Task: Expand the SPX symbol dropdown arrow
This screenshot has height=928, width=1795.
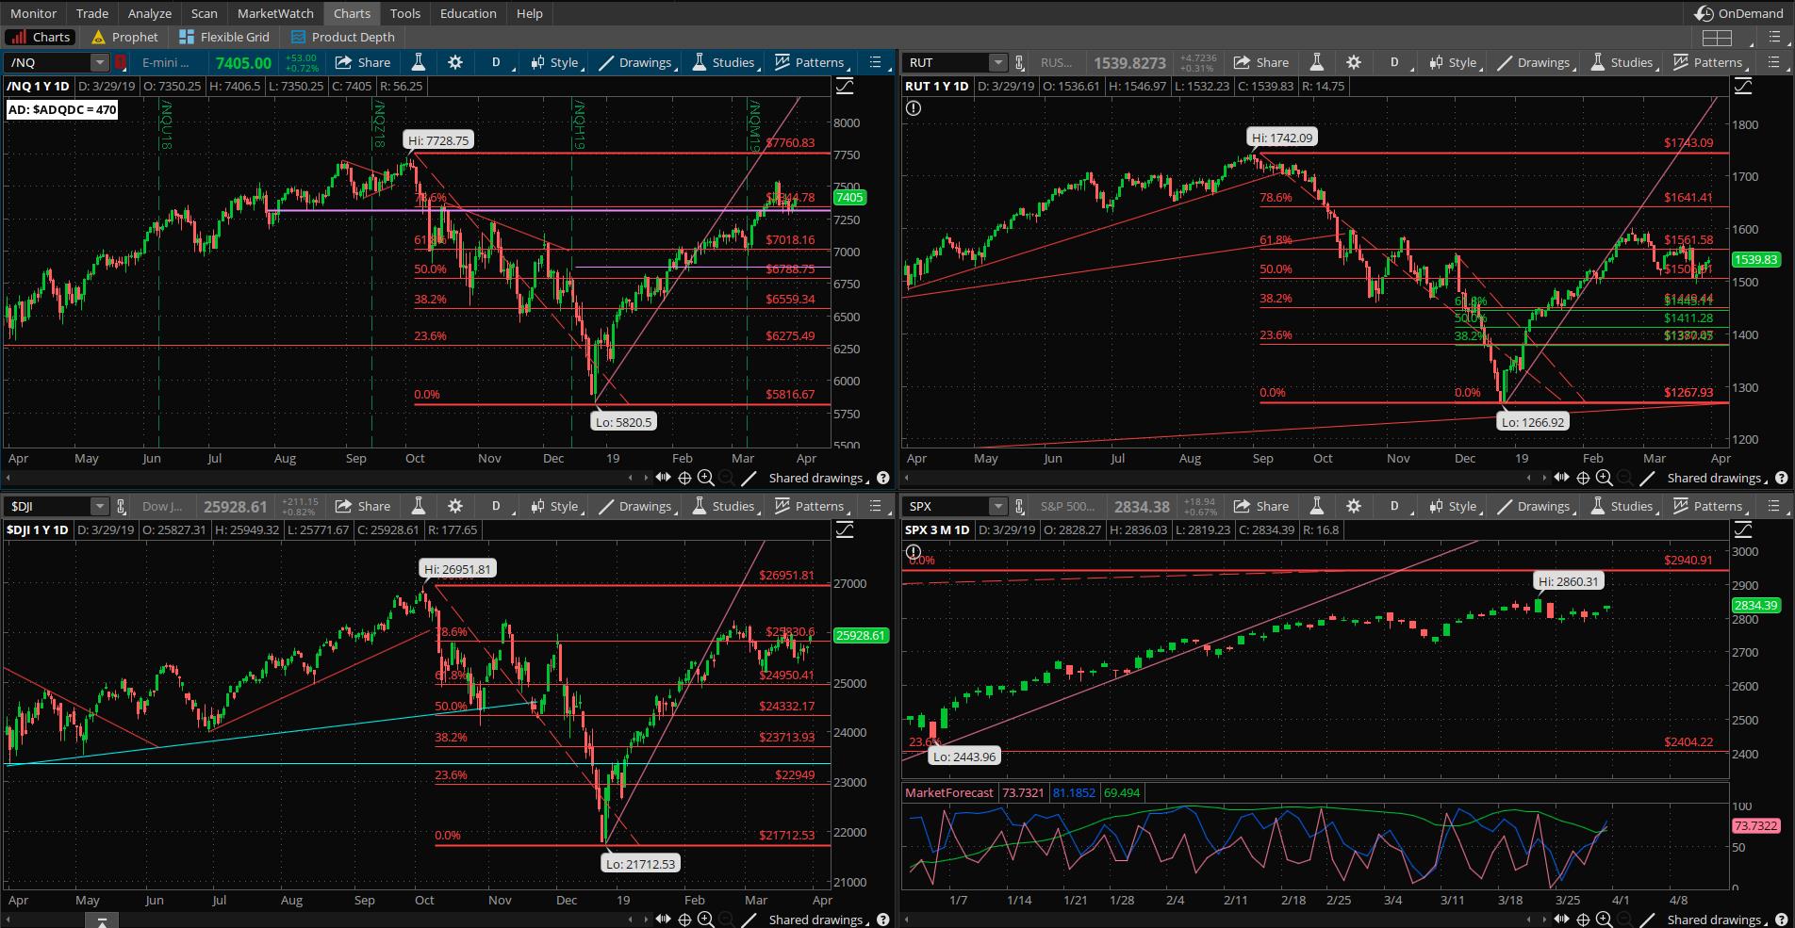Action: [x=997, y=506]
